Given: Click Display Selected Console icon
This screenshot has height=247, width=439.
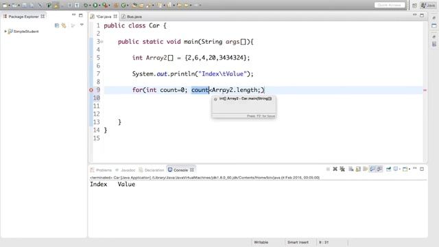Looking at the screenshot, I should coord(396,169).
